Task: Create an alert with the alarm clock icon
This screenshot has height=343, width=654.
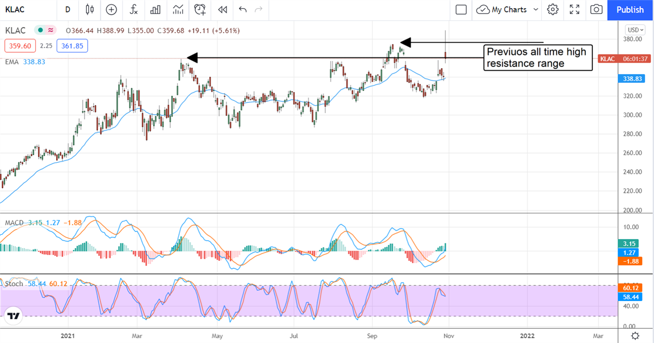Action: (x=200, y=9)
